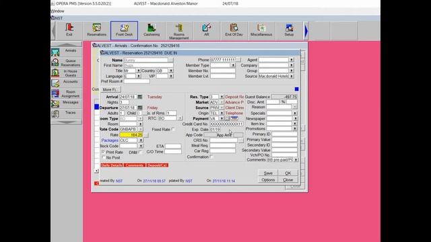Toggle the No Post checkbox
The width and height of the screenshot is (431, 242).
tap(103, 157)
